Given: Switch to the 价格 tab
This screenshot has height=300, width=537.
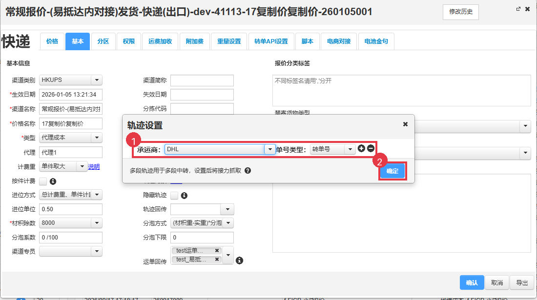Looking at the screenshot, I should point(52,41).
